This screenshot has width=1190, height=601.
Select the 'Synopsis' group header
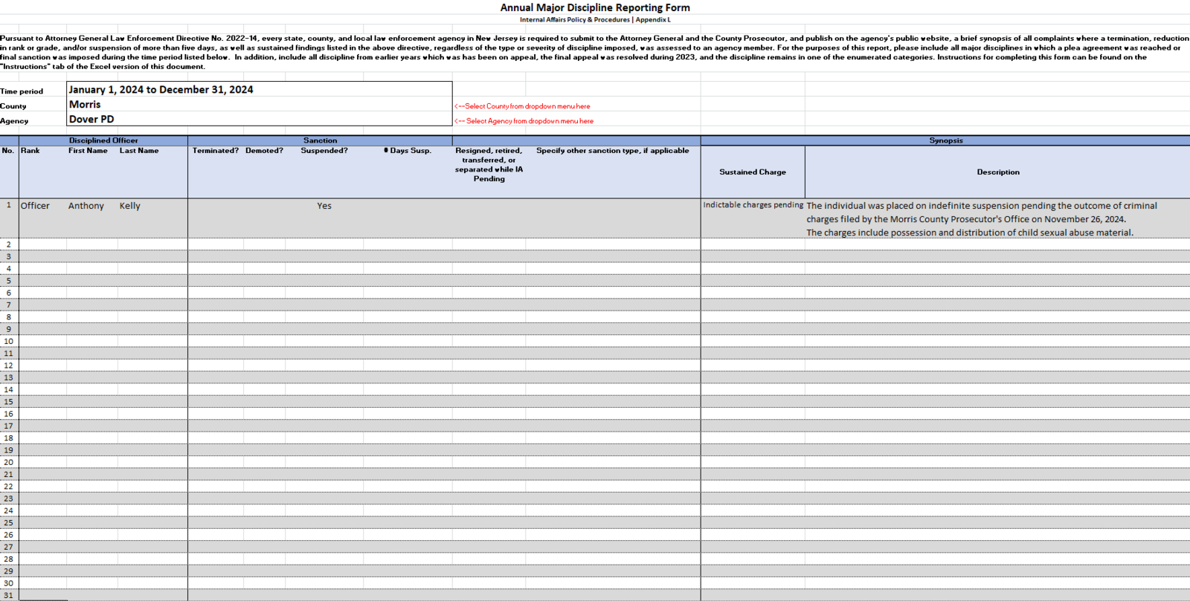945,140
